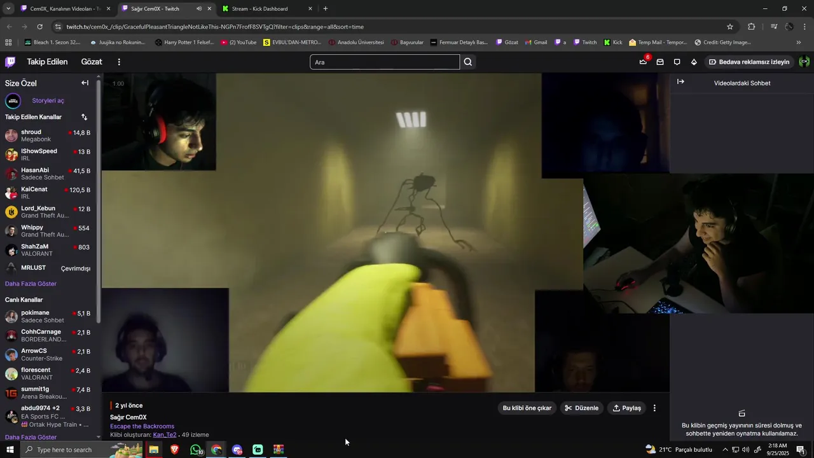Open the Twitch home logo
This screenshot has height=458, width=814.
click(10, 62)
